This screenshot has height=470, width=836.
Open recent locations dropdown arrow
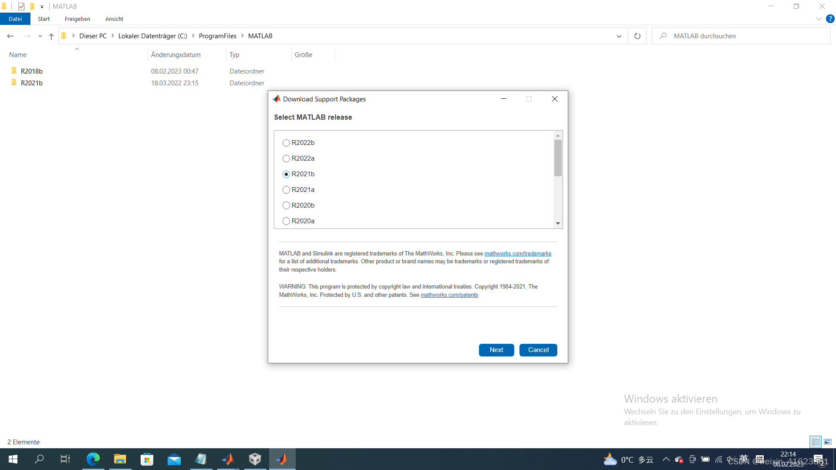[x=40, y=36]
